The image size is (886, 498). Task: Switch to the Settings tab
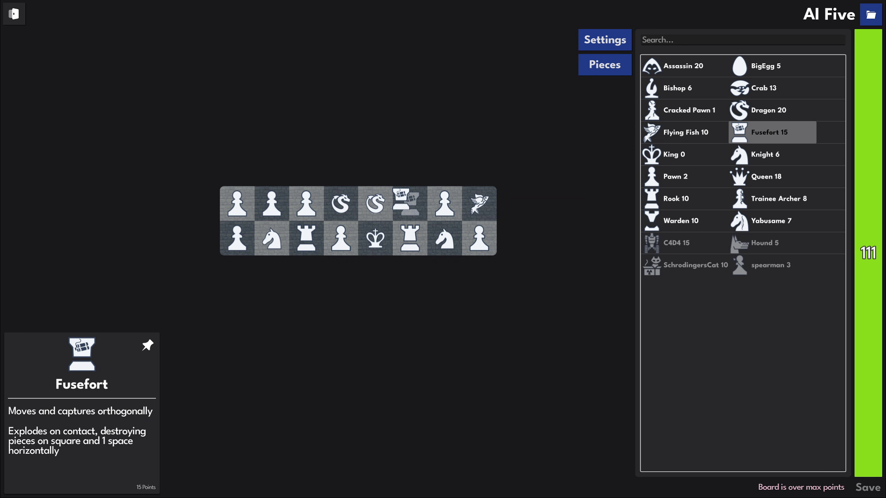point(605,40)
